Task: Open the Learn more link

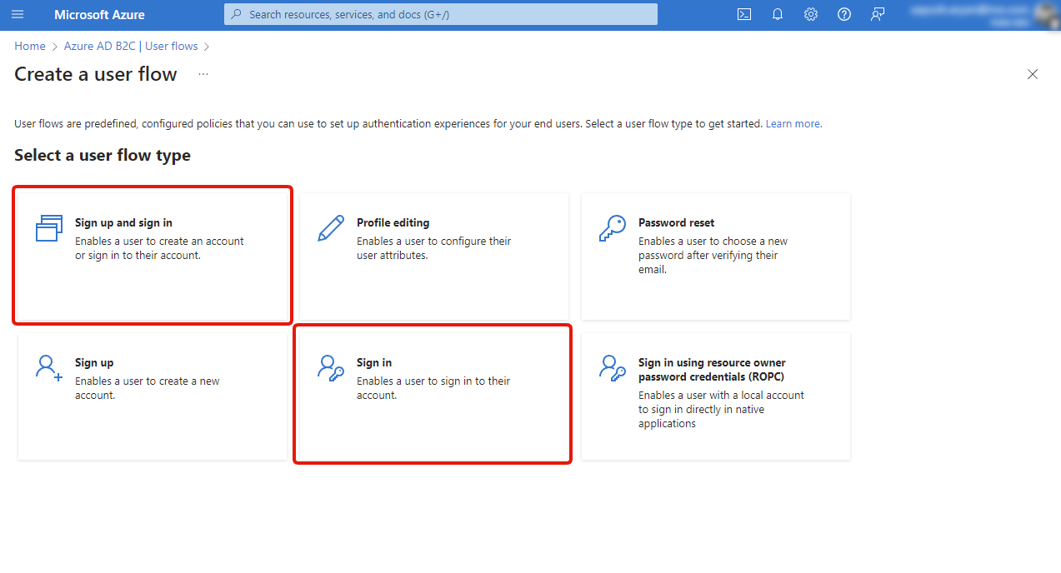Action: (x=793, y=123)
